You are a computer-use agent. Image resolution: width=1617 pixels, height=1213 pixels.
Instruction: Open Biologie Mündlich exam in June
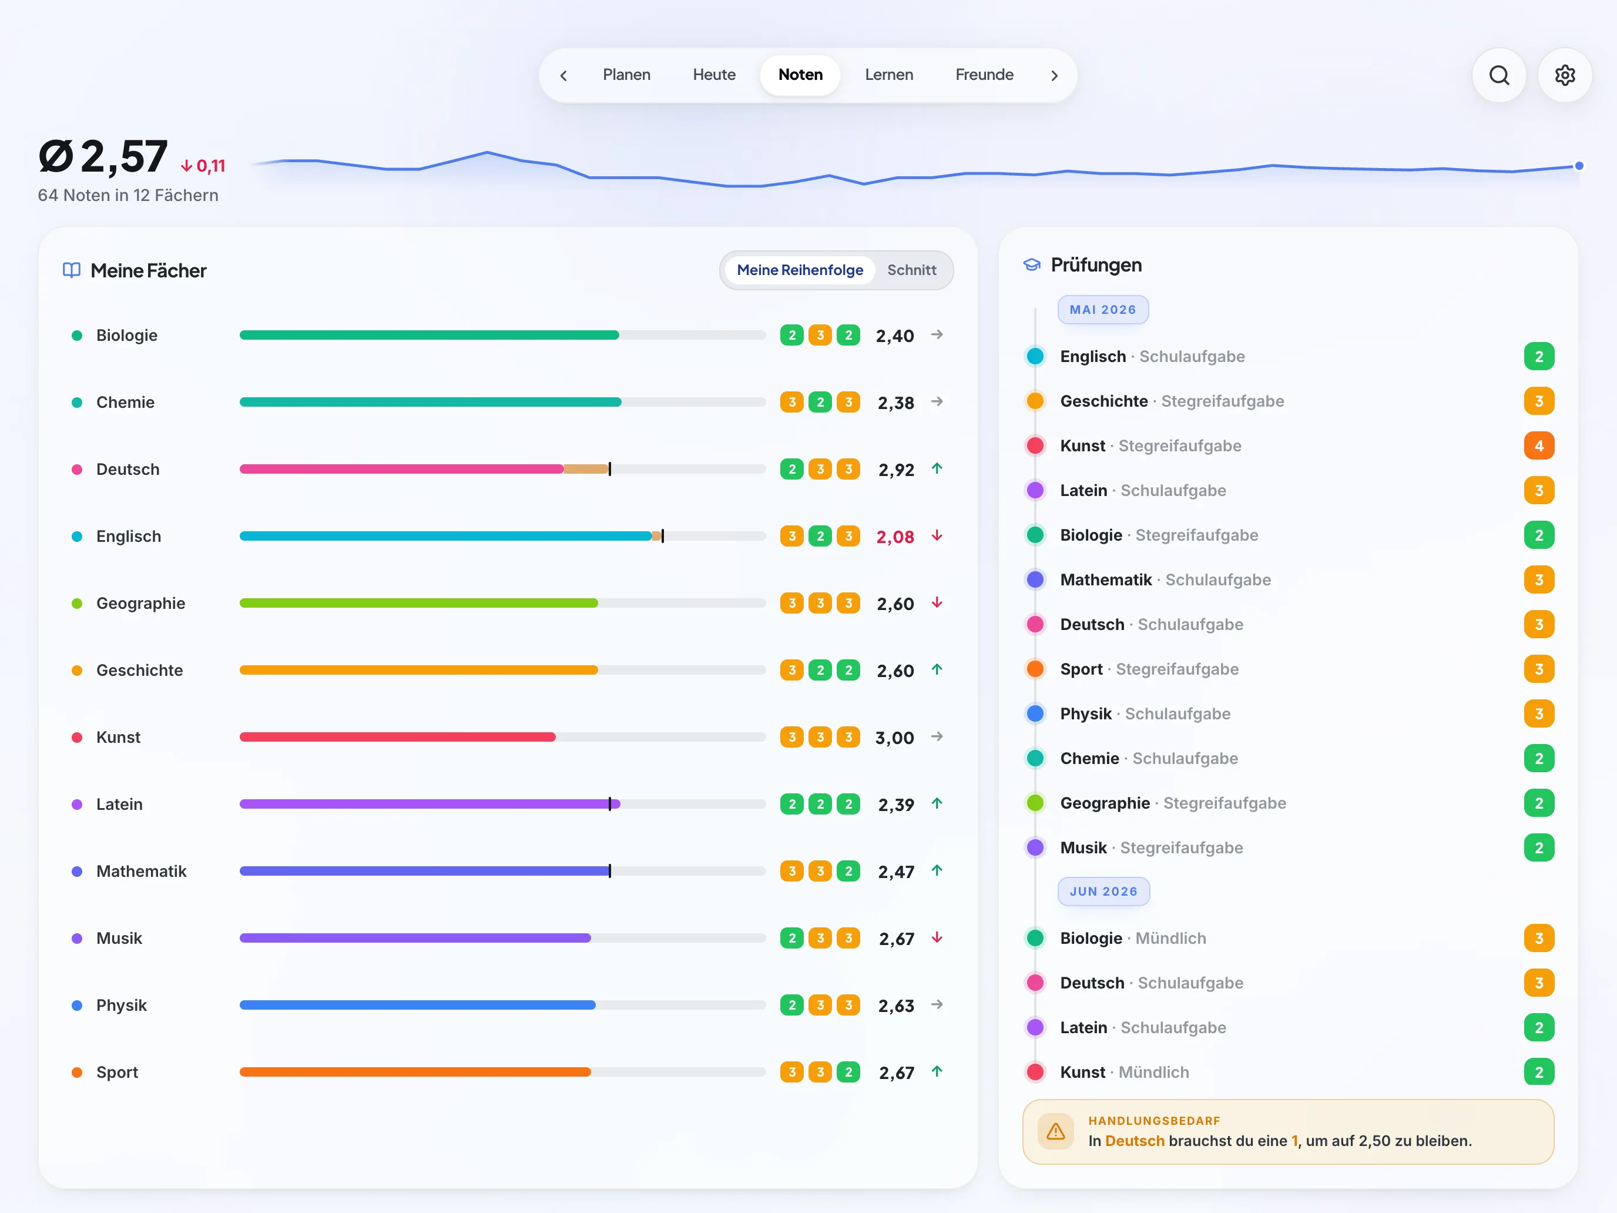point(1290,939)
